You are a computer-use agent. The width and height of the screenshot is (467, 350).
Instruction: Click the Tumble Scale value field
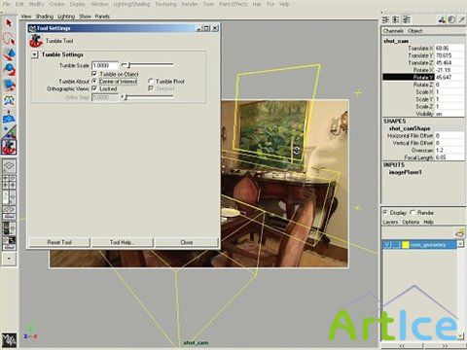coord(105,65)
